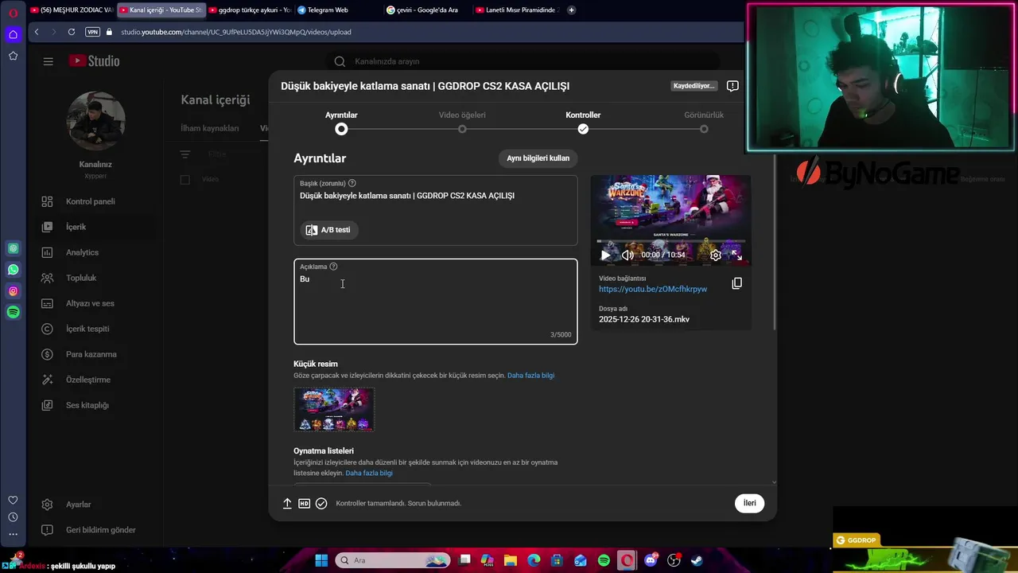1018x573 pixels.
Task: Click the Kanalınızda arayın search field
Action: pos(525,61)
